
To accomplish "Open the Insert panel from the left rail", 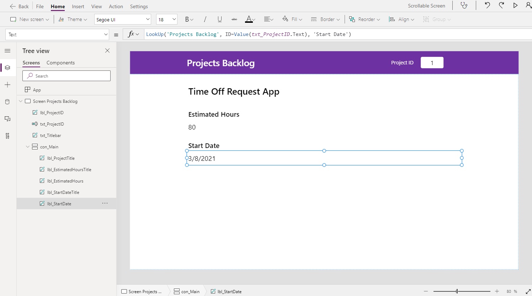I will point(8,85).
